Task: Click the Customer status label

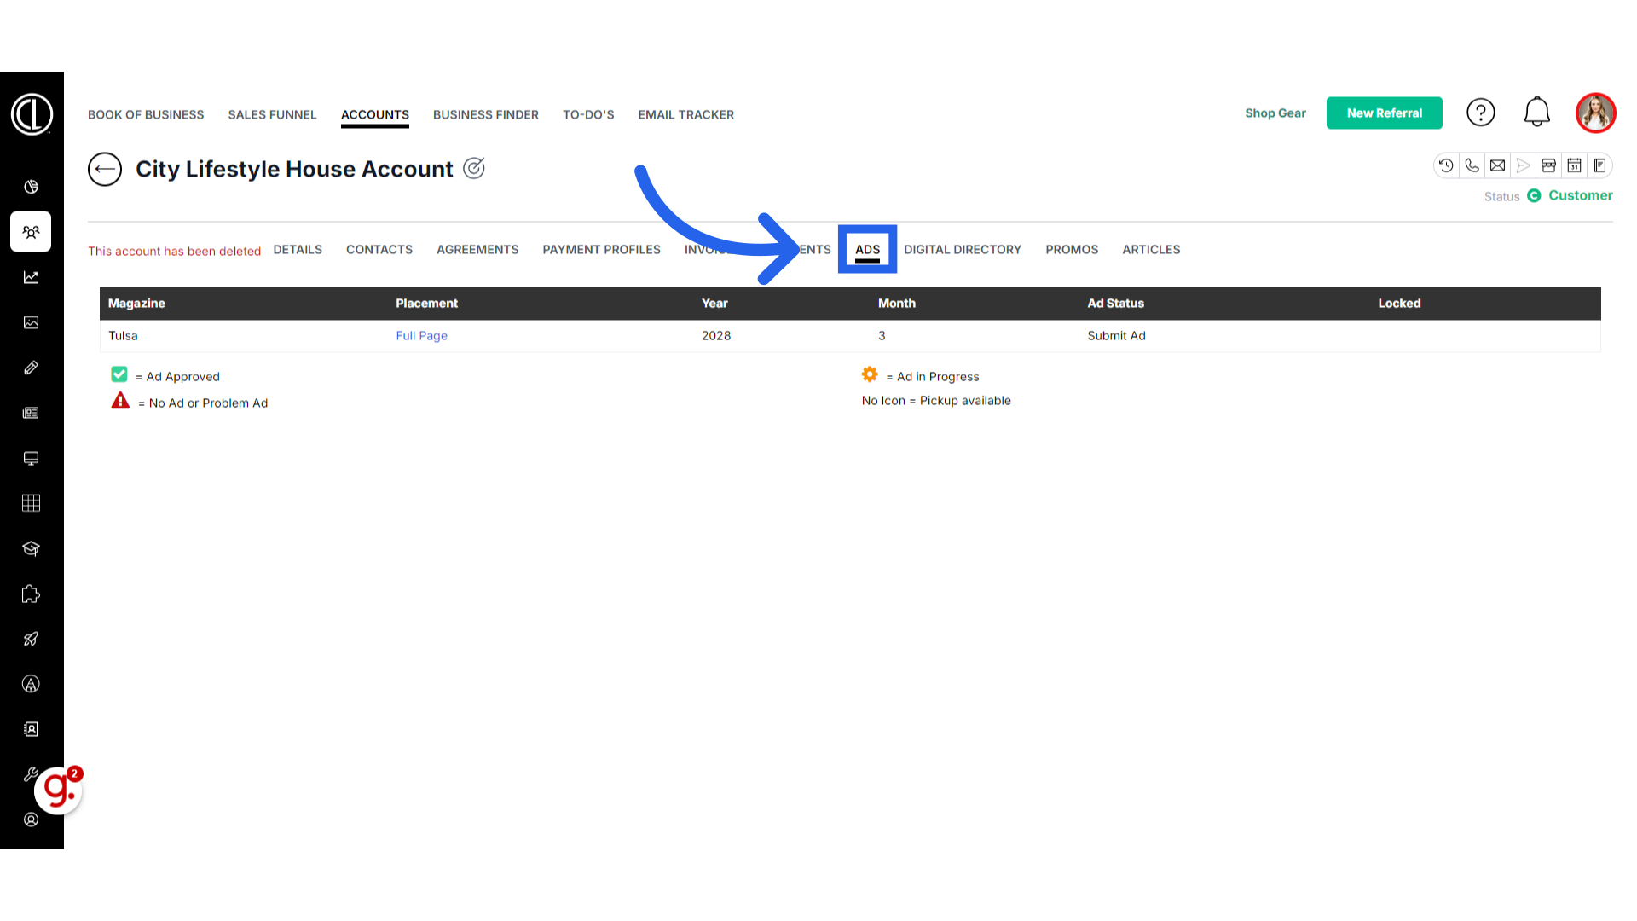Action: pos(1581,195)
